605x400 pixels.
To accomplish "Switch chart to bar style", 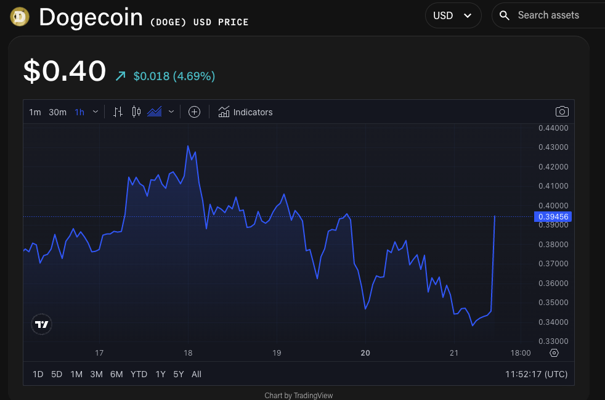I will point(118,112).
